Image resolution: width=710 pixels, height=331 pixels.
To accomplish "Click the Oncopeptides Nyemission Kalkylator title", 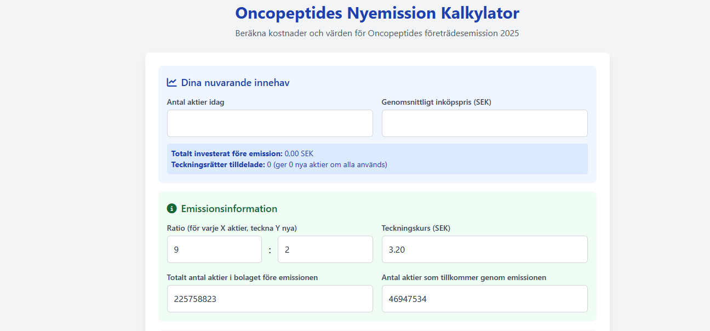I will (377, 13).
